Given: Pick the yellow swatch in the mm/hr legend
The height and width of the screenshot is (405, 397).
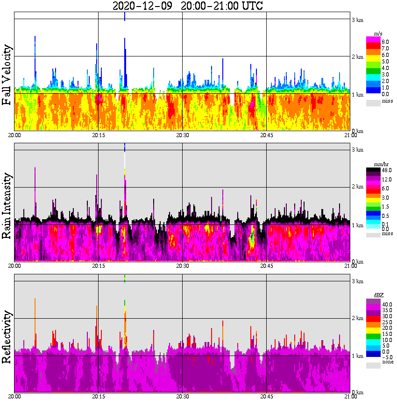Looking at the screenshot, I should click(x=373, y=200).
